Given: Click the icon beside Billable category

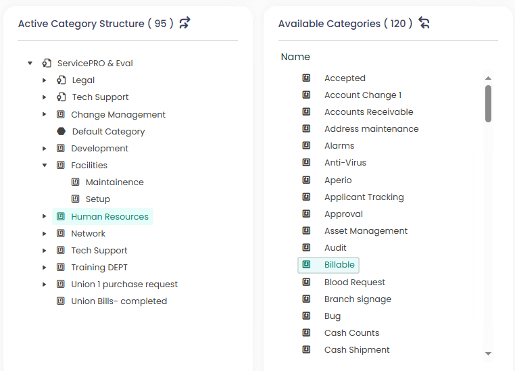Looking at the screenshot, I should pos(306,265).
